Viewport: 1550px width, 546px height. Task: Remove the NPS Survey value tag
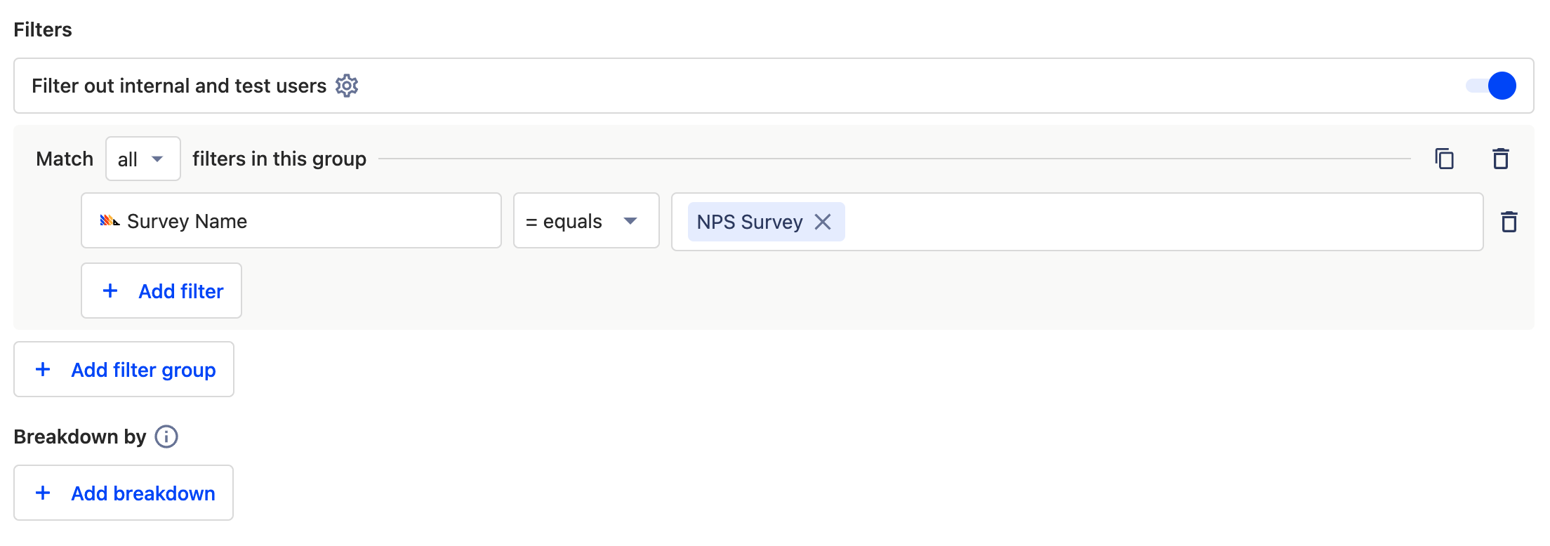(823, 222)
